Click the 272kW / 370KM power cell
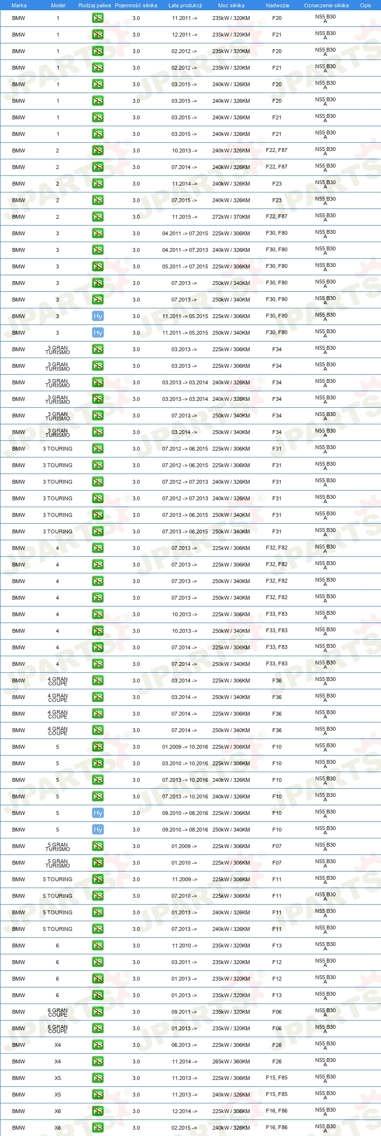This screenshot has height=1136, width=381. click(231, 217)
